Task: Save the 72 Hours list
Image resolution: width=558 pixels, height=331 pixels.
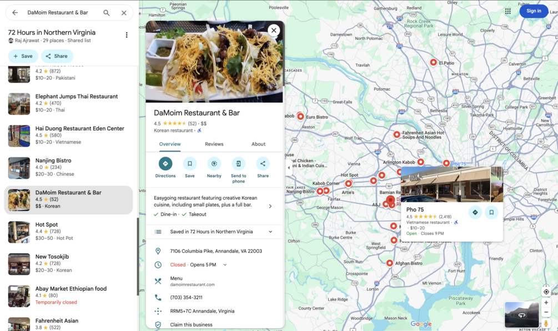Action: (23, 56)
